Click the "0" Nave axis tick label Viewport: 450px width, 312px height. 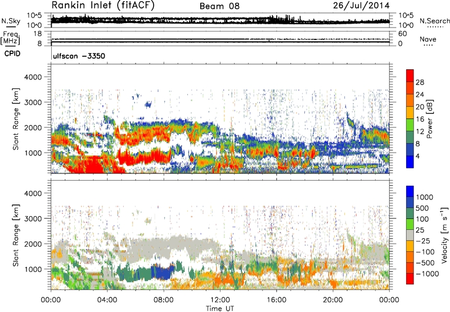coord(400,44)
